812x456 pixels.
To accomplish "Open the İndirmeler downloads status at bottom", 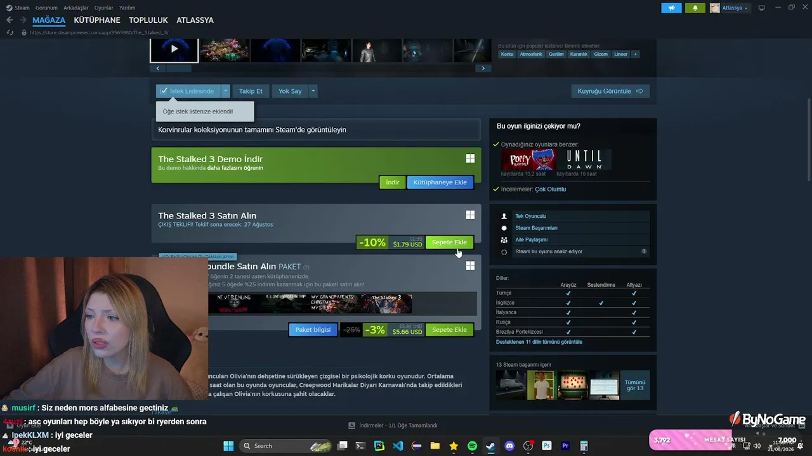I will (393, 426).
